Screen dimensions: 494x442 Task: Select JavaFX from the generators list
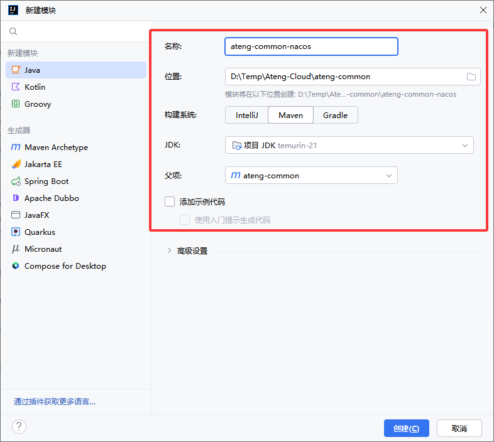[x=36, y=215]
